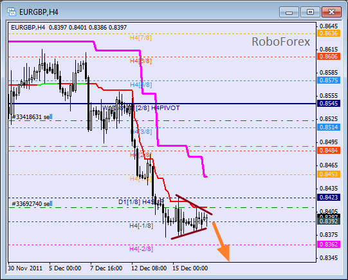Viewport: 348px width, 280px height.
Task: Select the H4[-1/8] level label
Action: click(142, 226)
